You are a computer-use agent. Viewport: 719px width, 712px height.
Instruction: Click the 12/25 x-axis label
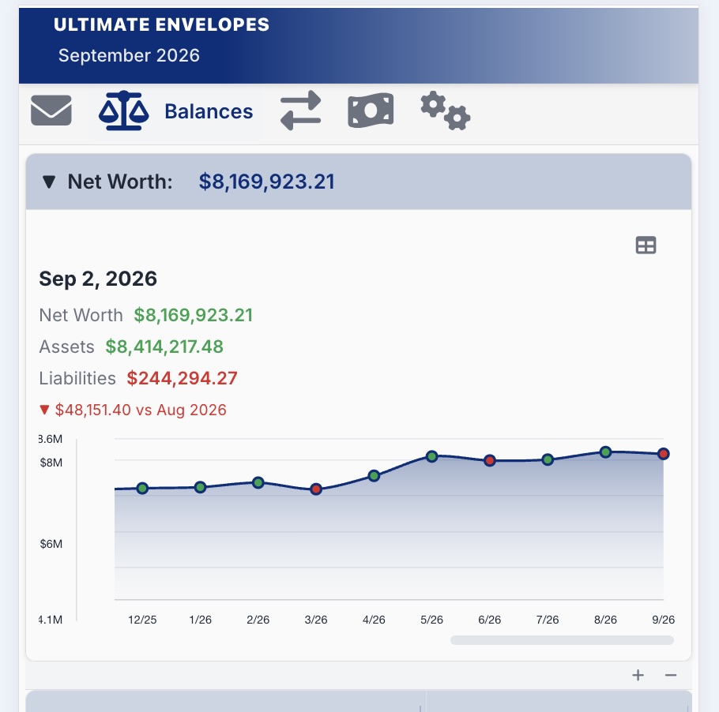[x=142, y=620]
